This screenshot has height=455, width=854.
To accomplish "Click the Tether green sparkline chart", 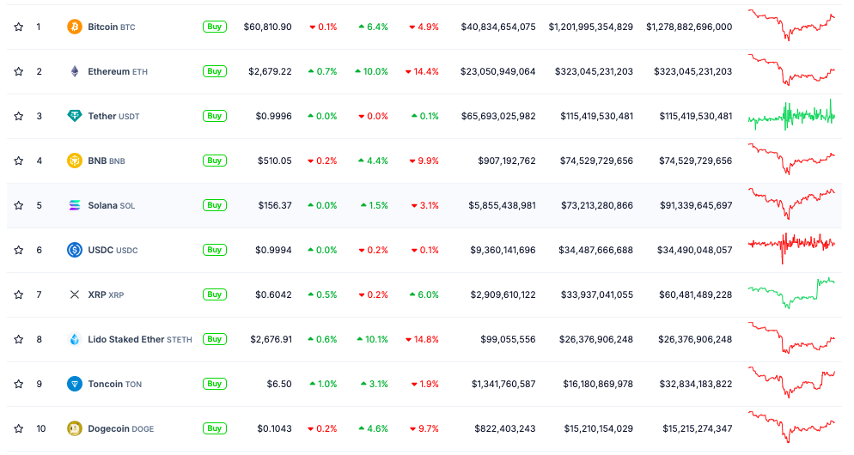I will [x=791, y=116].
